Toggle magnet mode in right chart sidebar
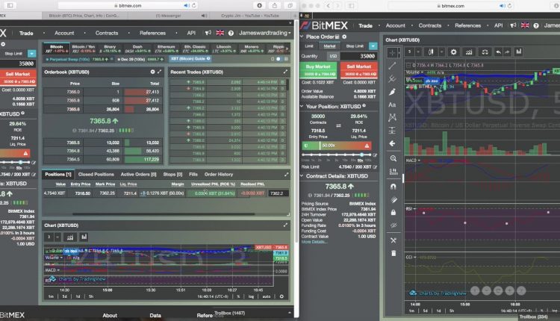Viewport: 560px width, 321px height. point(393,187)
